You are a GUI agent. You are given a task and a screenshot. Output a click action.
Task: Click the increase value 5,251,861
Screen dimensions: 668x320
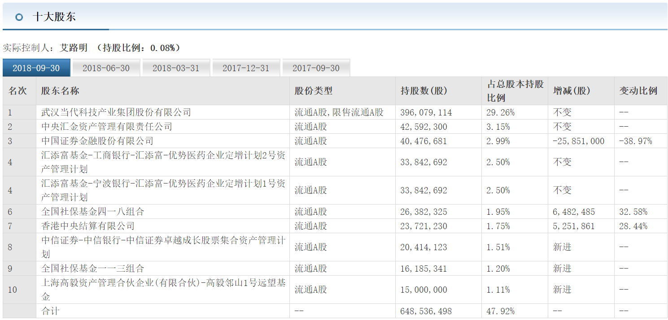point(574,226)
